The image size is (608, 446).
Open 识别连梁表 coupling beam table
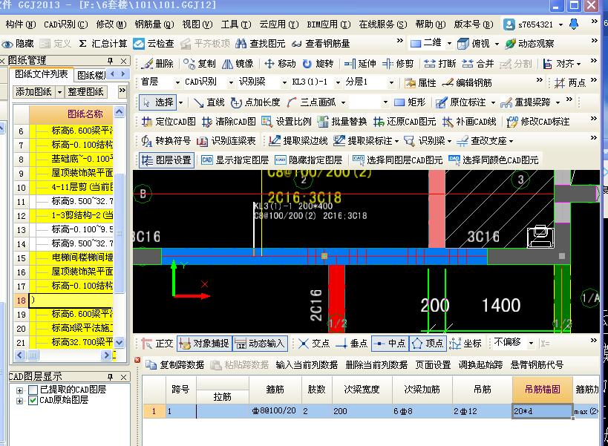tap(226, 141)
